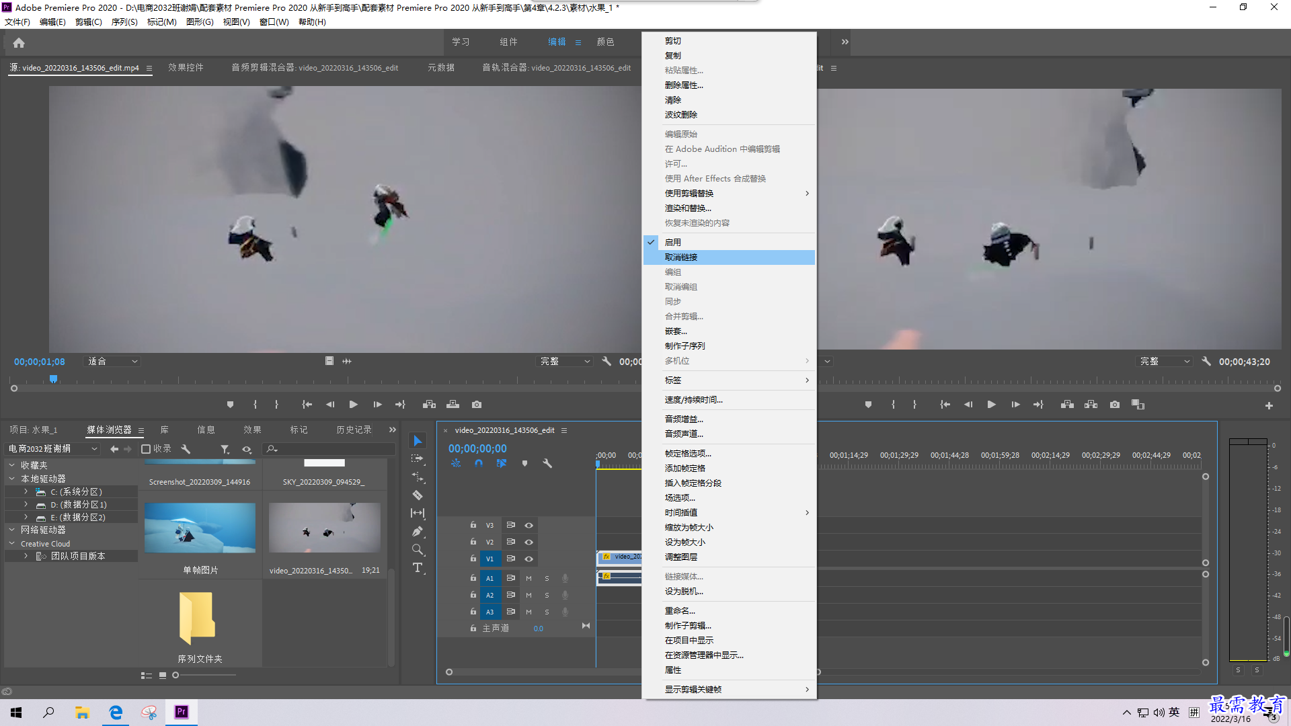This screenshot has height=726, width=1291.
Task: Toggle insert sequences as nests icon
Action: pos(456,463)
